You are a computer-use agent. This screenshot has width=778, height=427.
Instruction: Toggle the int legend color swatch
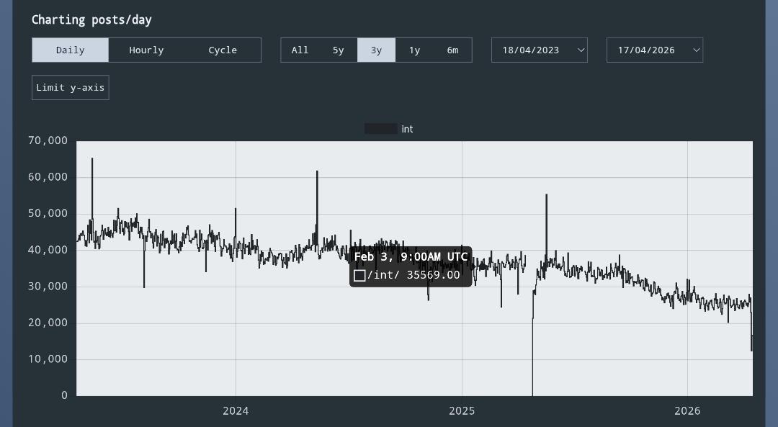point(380,129)
